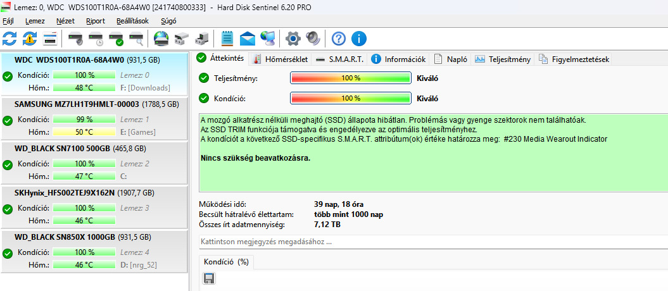The height and width of the screenshot is (291, 668).
Task: Click green status check next to Teljesítmény
Action: click(x=204, y=78)
